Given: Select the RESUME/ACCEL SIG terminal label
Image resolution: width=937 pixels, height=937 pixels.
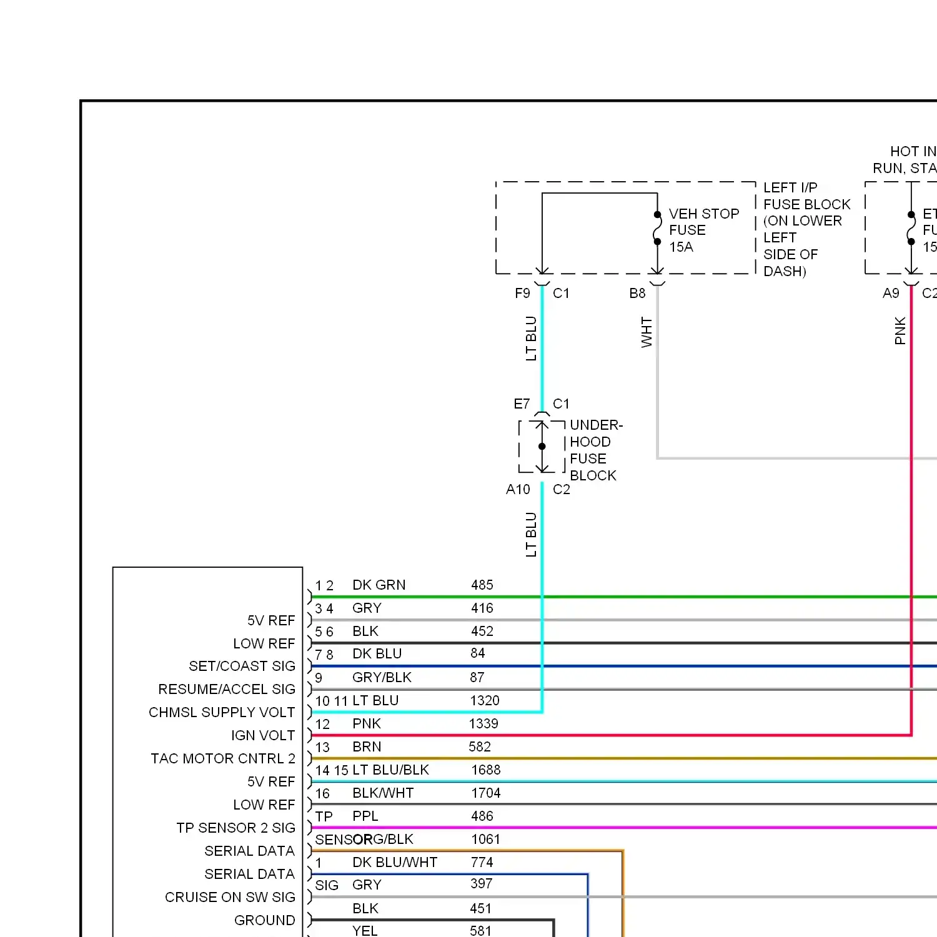Looking at the screenshot, I should click(227, 689).
